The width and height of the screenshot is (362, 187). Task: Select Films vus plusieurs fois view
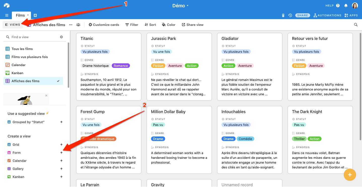click(33, 57)
